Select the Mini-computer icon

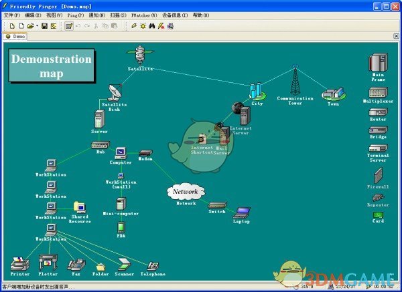[x=121, y=204]
